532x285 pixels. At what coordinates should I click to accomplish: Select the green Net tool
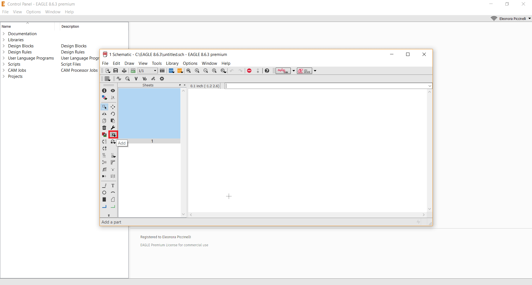(113, 207)
